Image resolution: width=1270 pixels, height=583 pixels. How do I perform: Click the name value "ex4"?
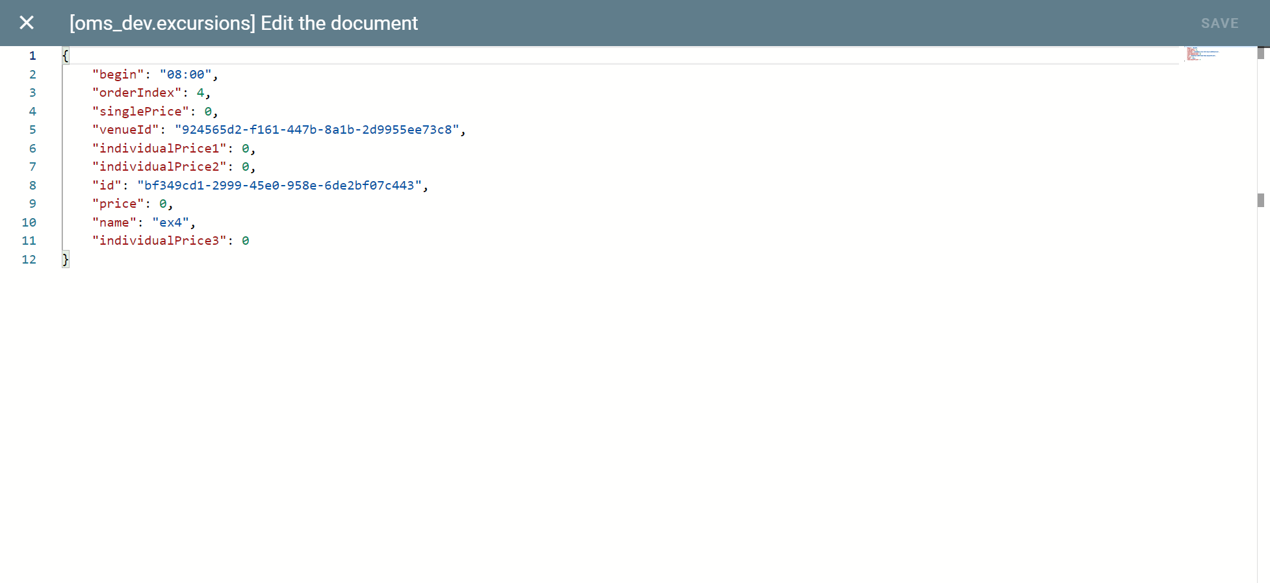coord(170,223)
